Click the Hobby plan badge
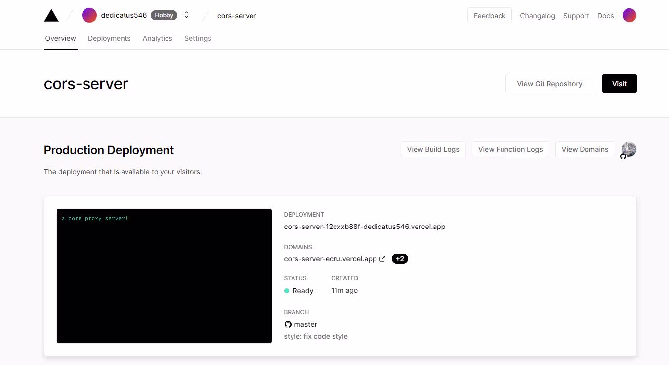 point(164,15)
